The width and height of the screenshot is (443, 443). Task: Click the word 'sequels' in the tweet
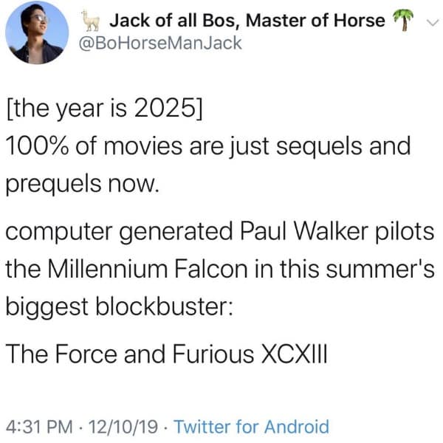point(306,145)
